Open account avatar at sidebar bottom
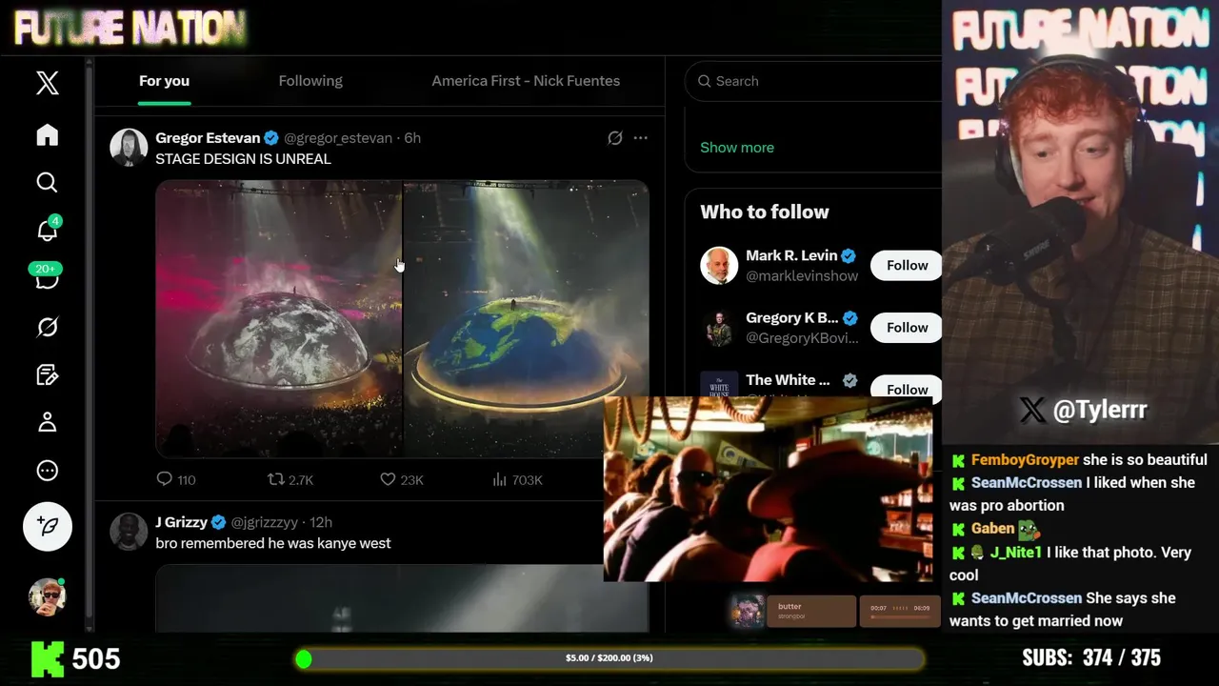The image size is (1219, 686). pos(47,596)
